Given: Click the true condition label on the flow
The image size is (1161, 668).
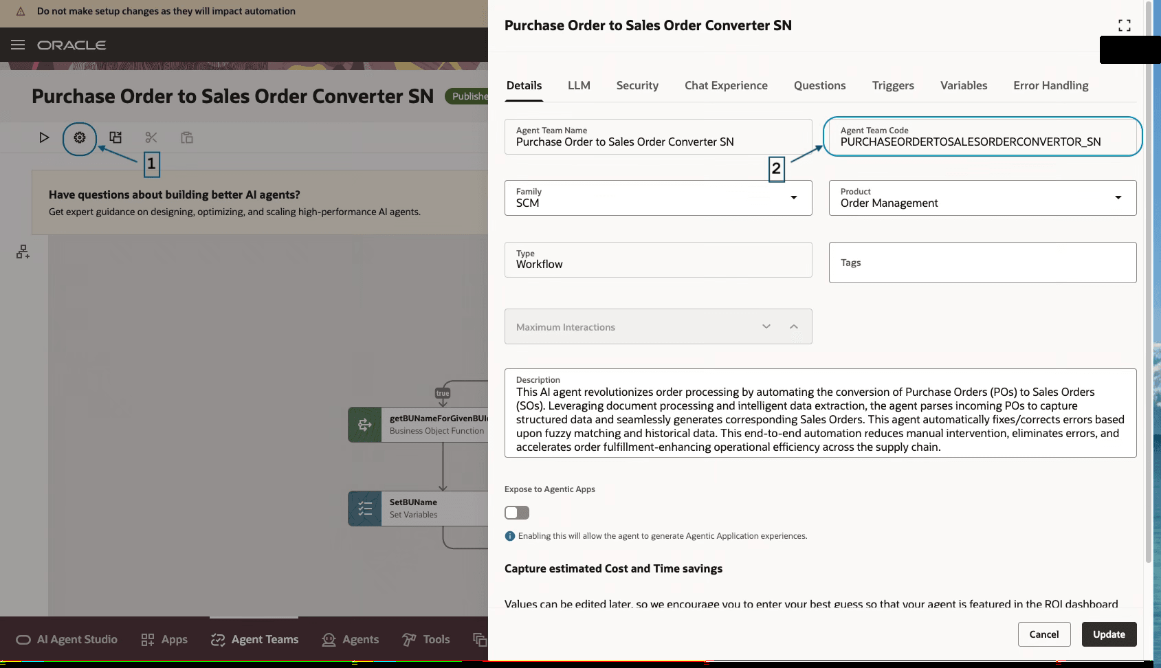Looking at the screenshot, I should pos(443,393).
